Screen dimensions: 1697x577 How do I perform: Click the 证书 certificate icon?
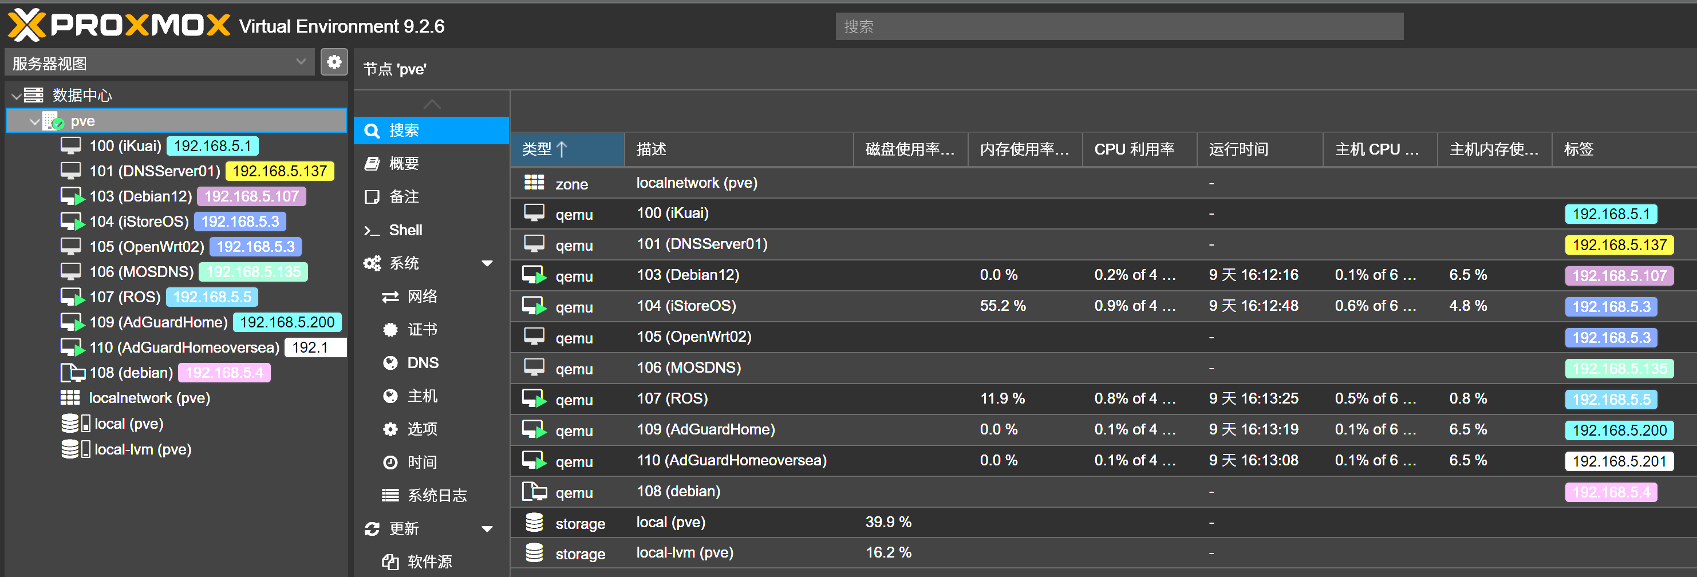390,330
